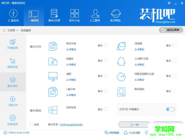The width and height of the screenshot is (185, 138).
Task: Click the 阿里旺旺聊天记录 icon
Action: click(121, 77)
